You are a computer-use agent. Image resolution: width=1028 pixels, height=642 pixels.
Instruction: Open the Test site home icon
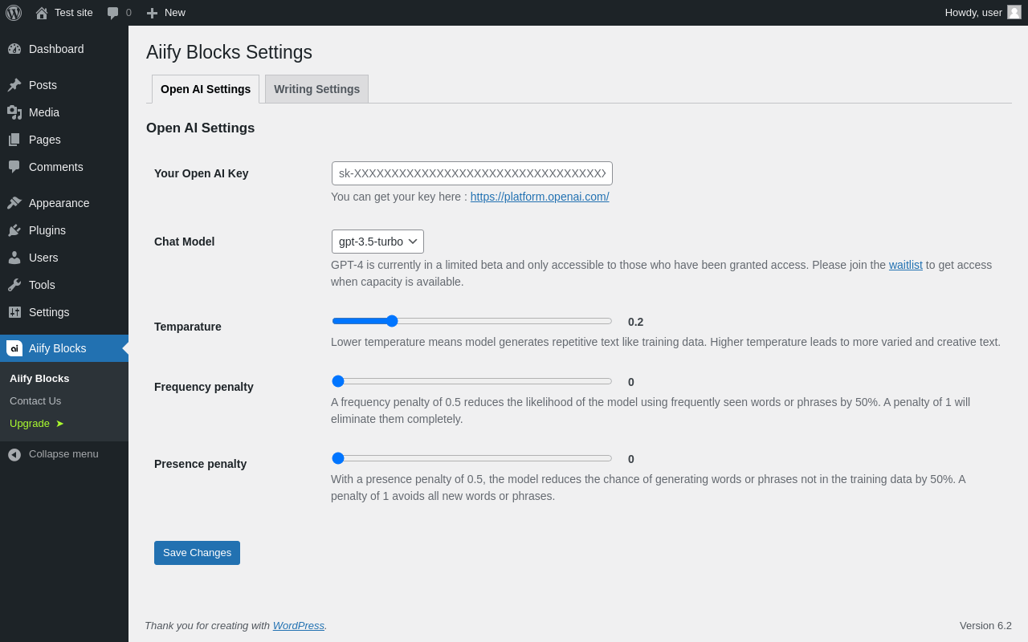[42, 13]
